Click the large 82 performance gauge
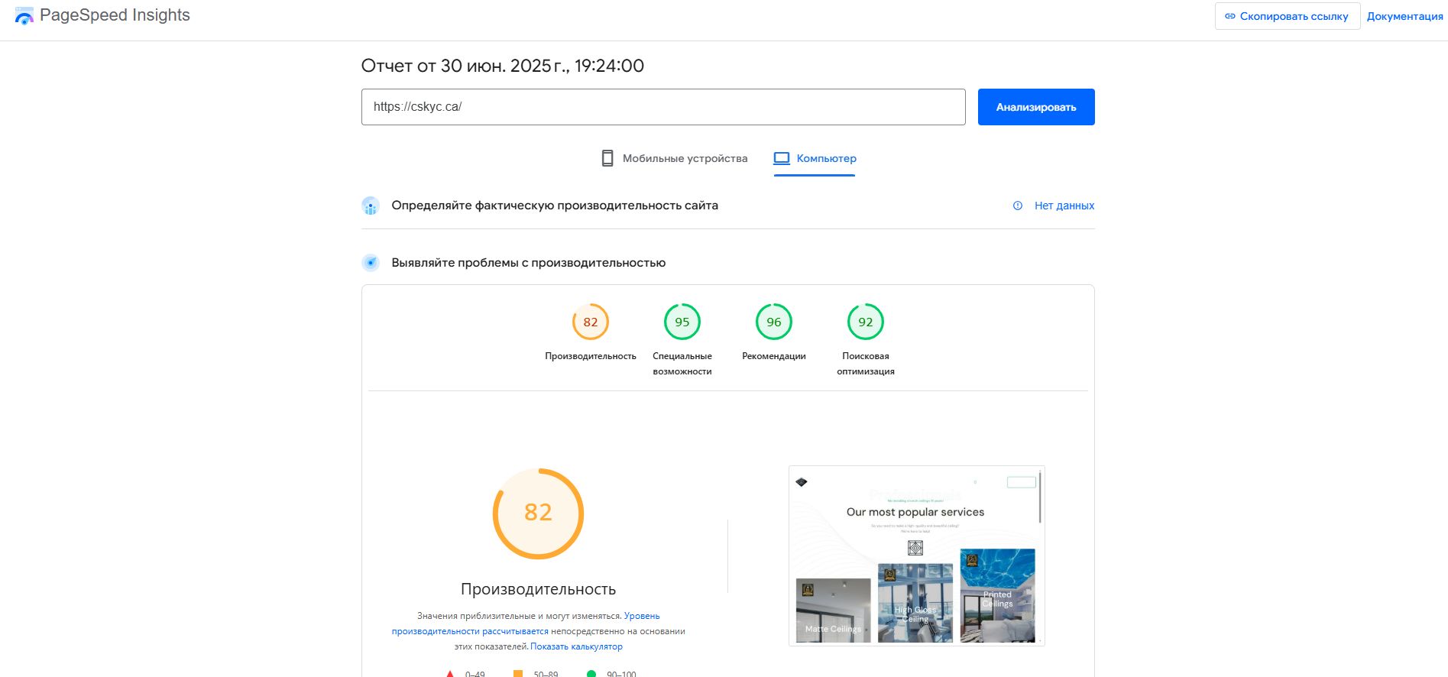This screenshot has width=1448, height=677. click(538, 513)
